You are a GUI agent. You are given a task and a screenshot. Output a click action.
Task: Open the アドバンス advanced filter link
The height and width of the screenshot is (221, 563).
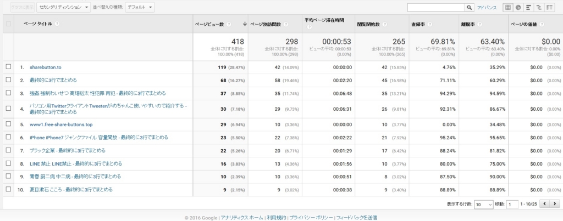487,8
